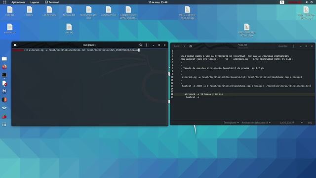Screen dimensions: 316x178
Task: Open Terminal app menu in top bar
Action: coord(52,2)
